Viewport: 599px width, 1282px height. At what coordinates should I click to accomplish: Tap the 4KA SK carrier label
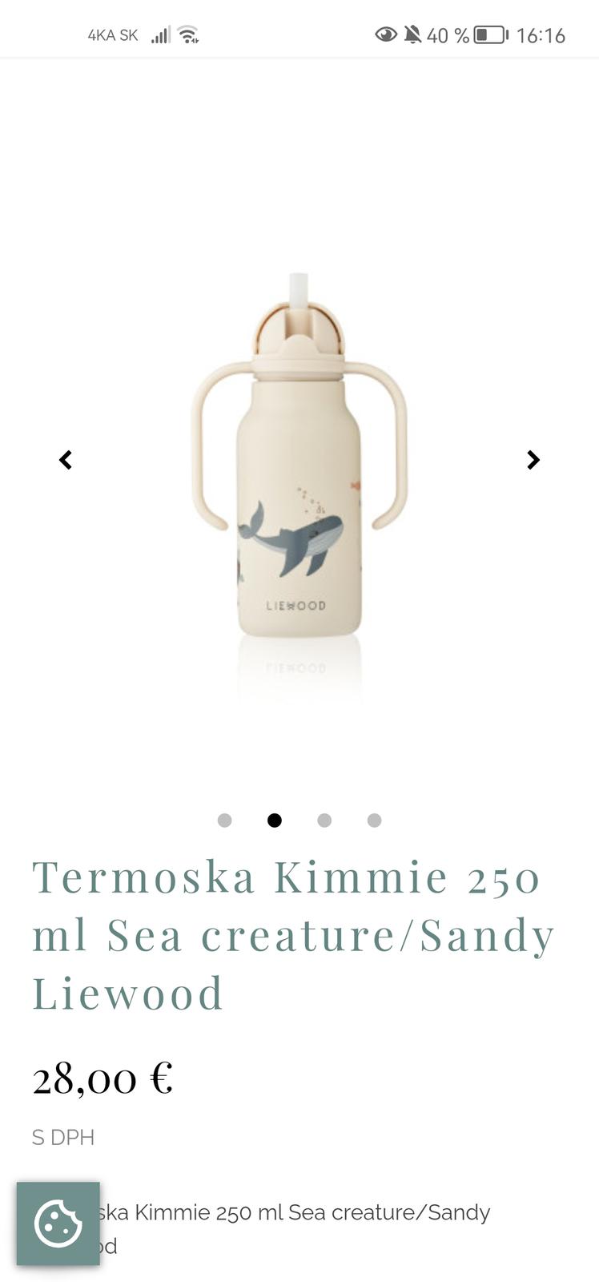(x=113, y=35)
